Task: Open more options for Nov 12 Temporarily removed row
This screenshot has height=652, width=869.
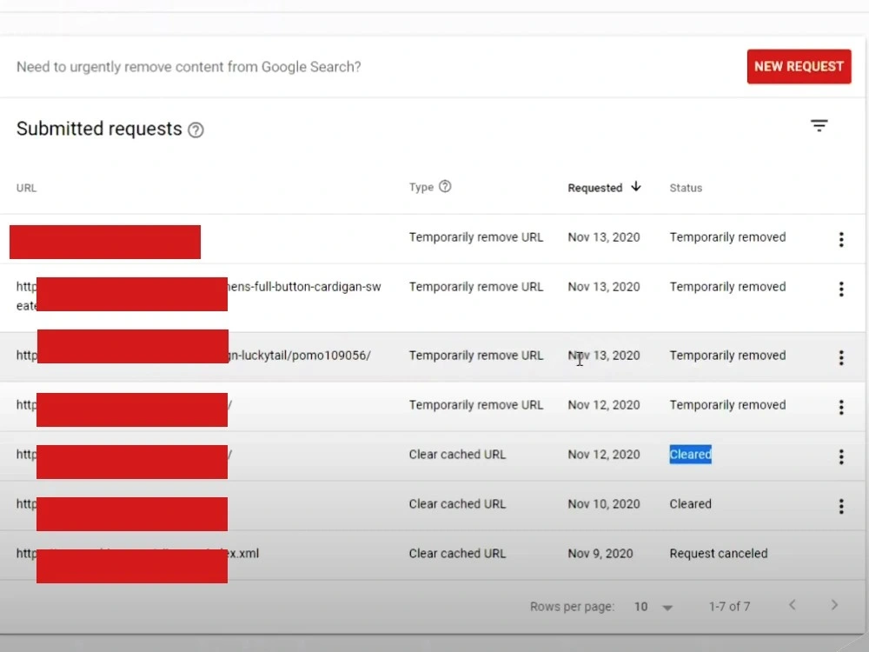Action: [x=841, y=408]
